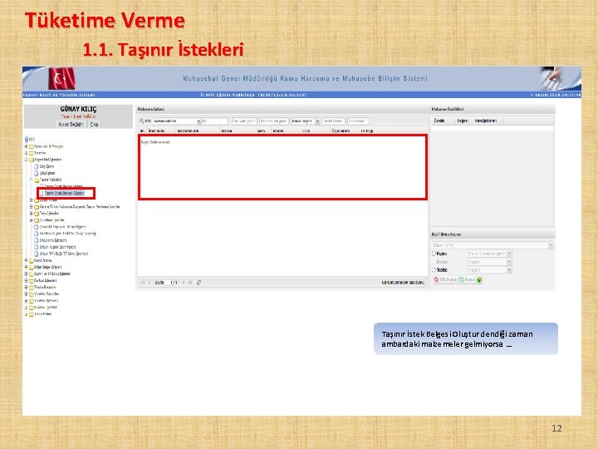Collapse the Taşınır Mal İşlemleri folder
The image size is (598, 449).
tap(26, 160)
